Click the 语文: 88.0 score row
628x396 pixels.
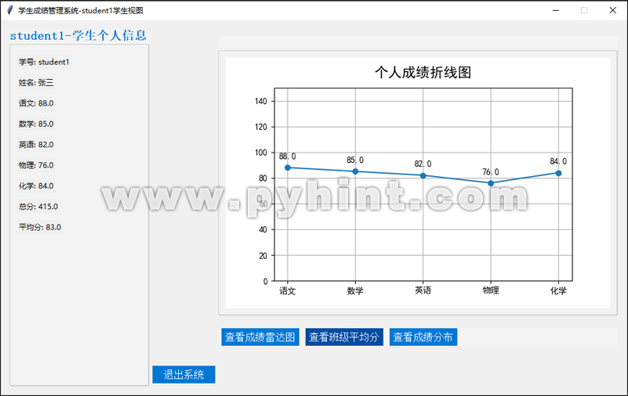point(36,103)
